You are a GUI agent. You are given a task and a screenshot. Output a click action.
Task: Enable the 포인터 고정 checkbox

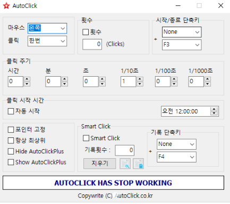[11, 129]
